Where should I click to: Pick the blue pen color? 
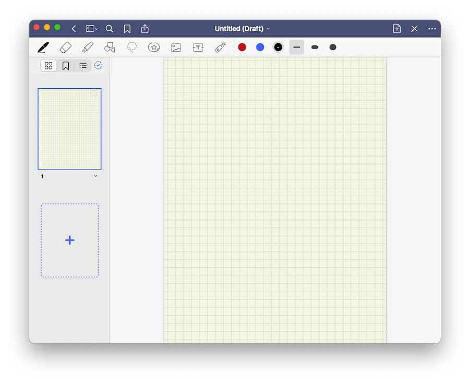(260, 47)
